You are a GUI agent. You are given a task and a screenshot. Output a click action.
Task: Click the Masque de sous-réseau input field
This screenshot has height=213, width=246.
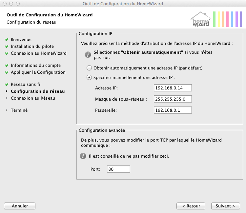tap(173, 99)
